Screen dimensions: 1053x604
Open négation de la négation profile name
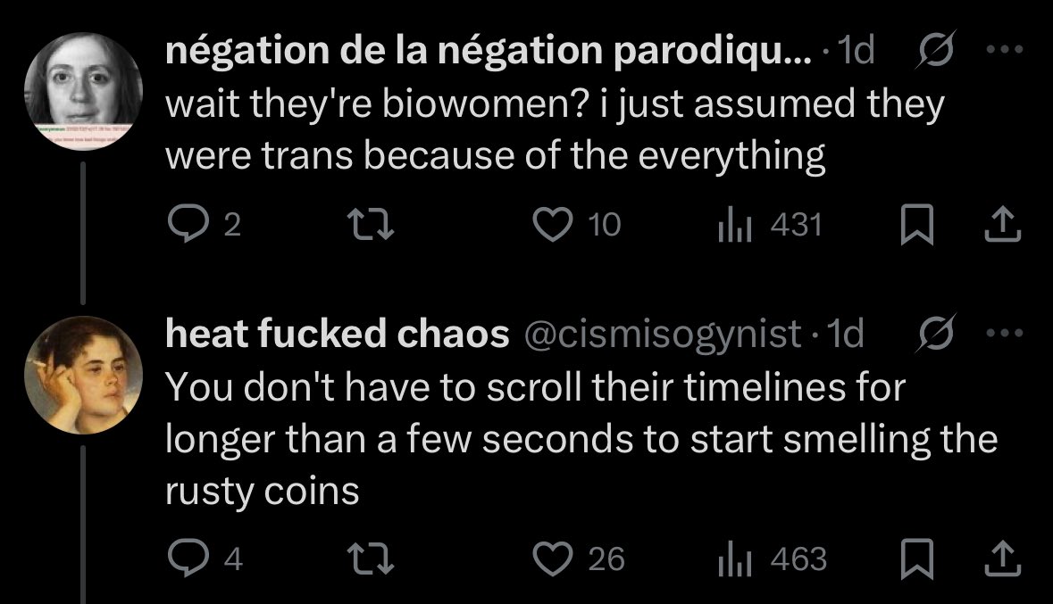pyautogui.click(x=489, y=50)
